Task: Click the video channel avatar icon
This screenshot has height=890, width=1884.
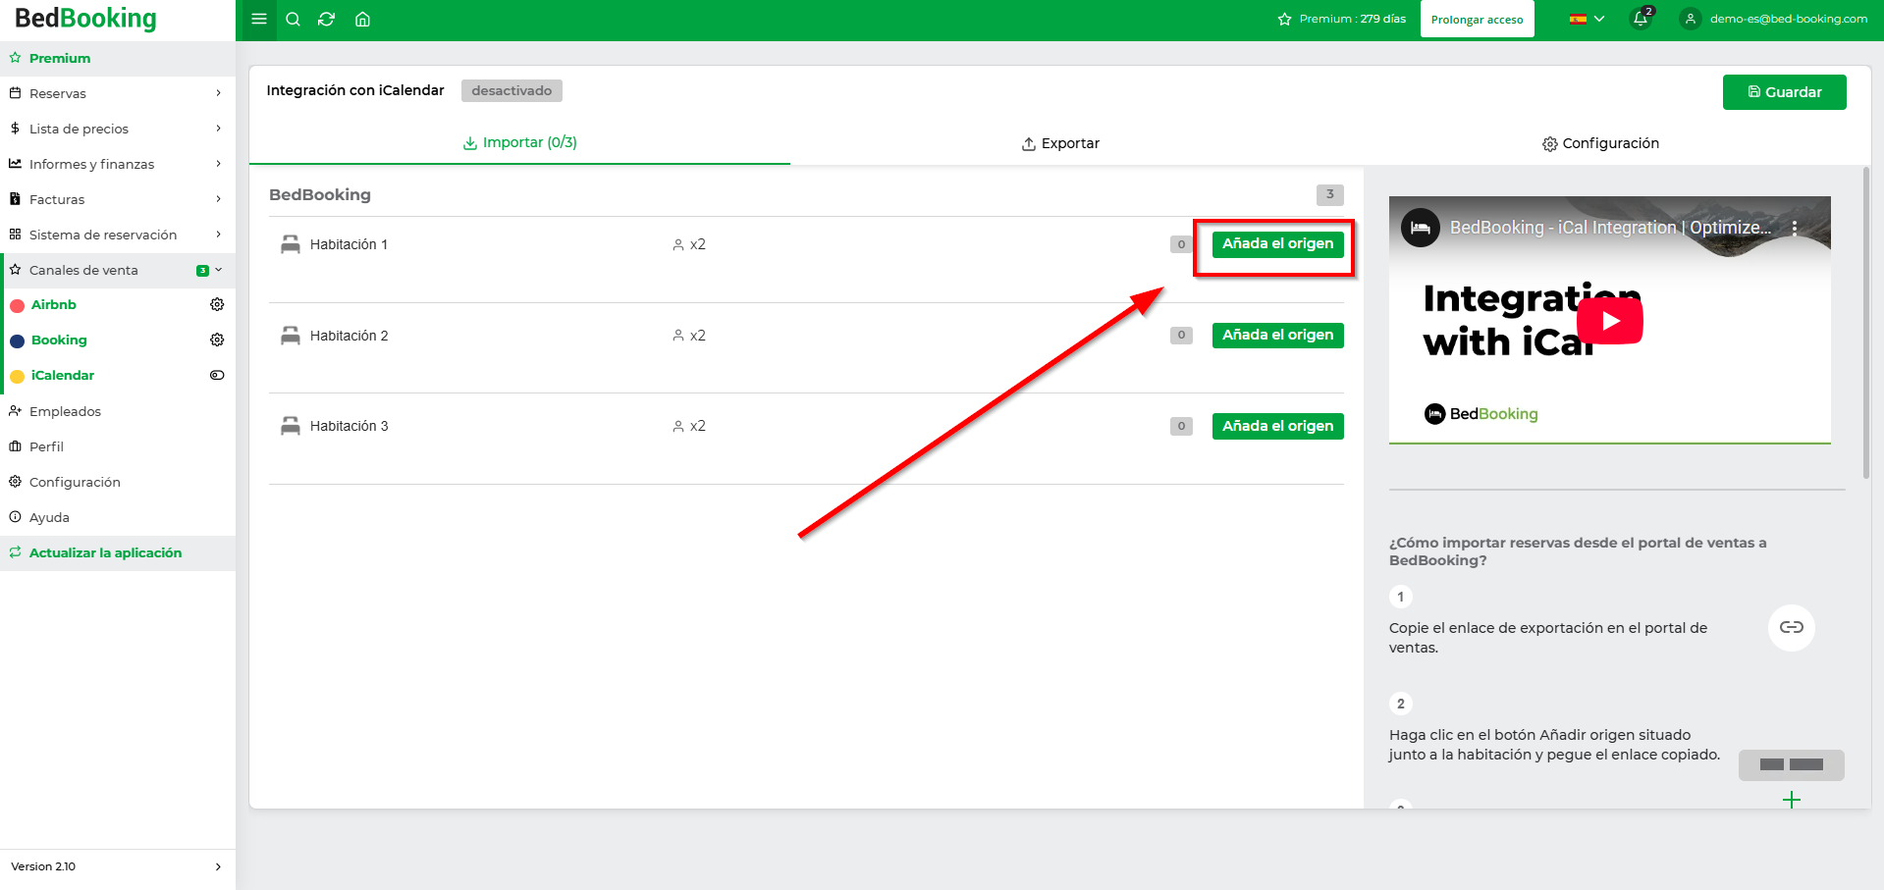Action: point(1420,228)
